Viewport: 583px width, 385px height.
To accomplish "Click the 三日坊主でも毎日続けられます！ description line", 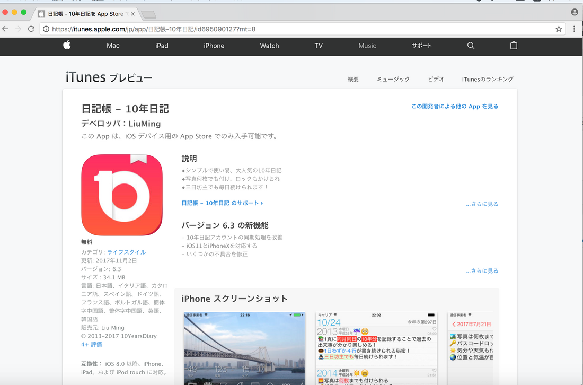I will pyautogui.click(x=225, y=187).
